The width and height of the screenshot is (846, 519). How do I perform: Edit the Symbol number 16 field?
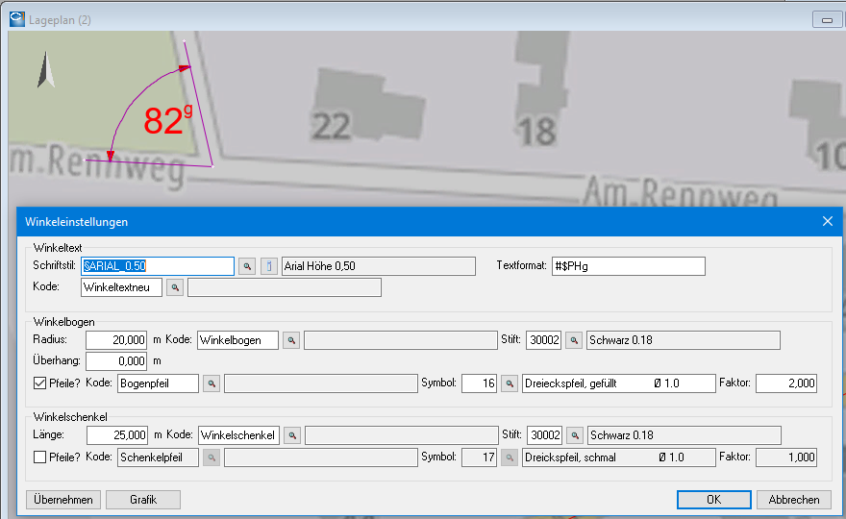479,383
